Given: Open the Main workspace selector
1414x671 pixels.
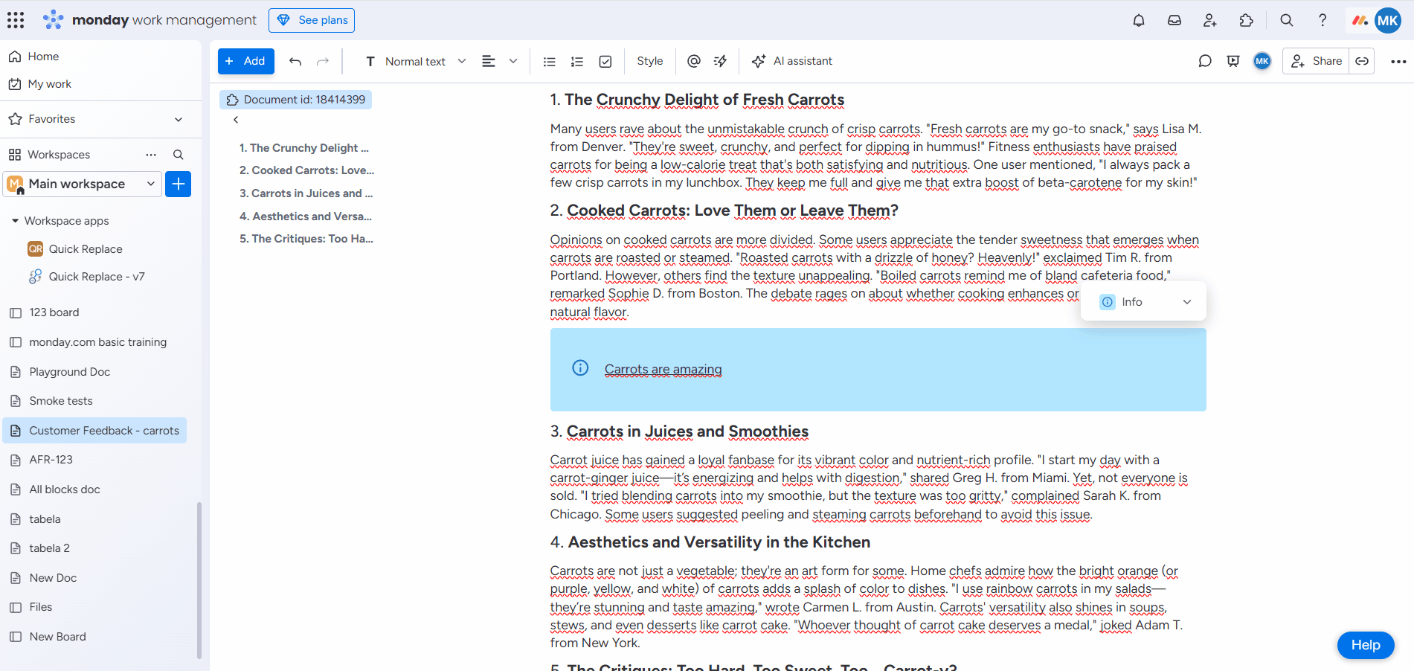Looking at the screenshot, I should point(83,184).
